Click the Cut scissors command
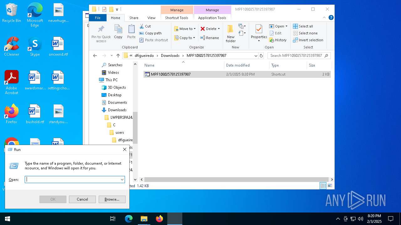Screen dimensions: 401x225 tap(145, 26)
